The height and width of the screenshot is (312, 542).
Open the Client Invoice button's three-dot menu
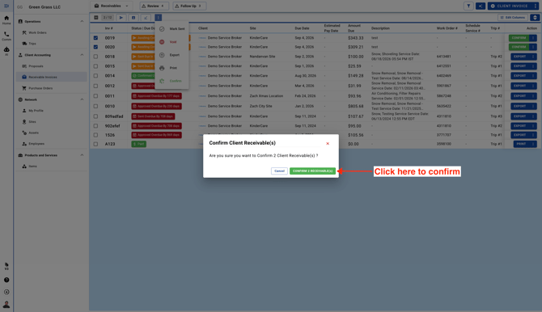[x=536, y=6]
